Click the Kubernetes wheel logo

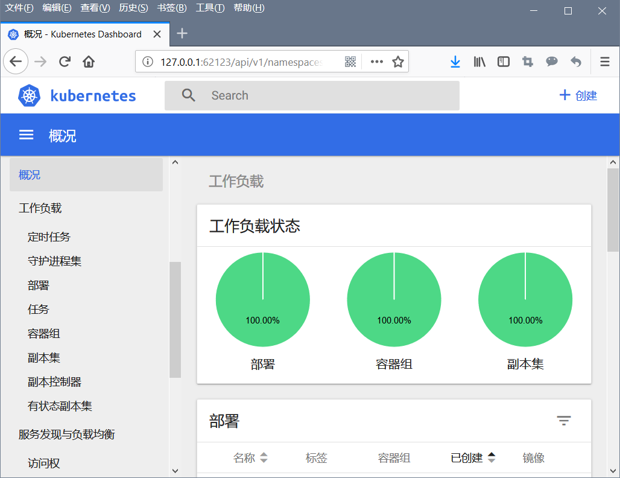click(x=30, y=96)
